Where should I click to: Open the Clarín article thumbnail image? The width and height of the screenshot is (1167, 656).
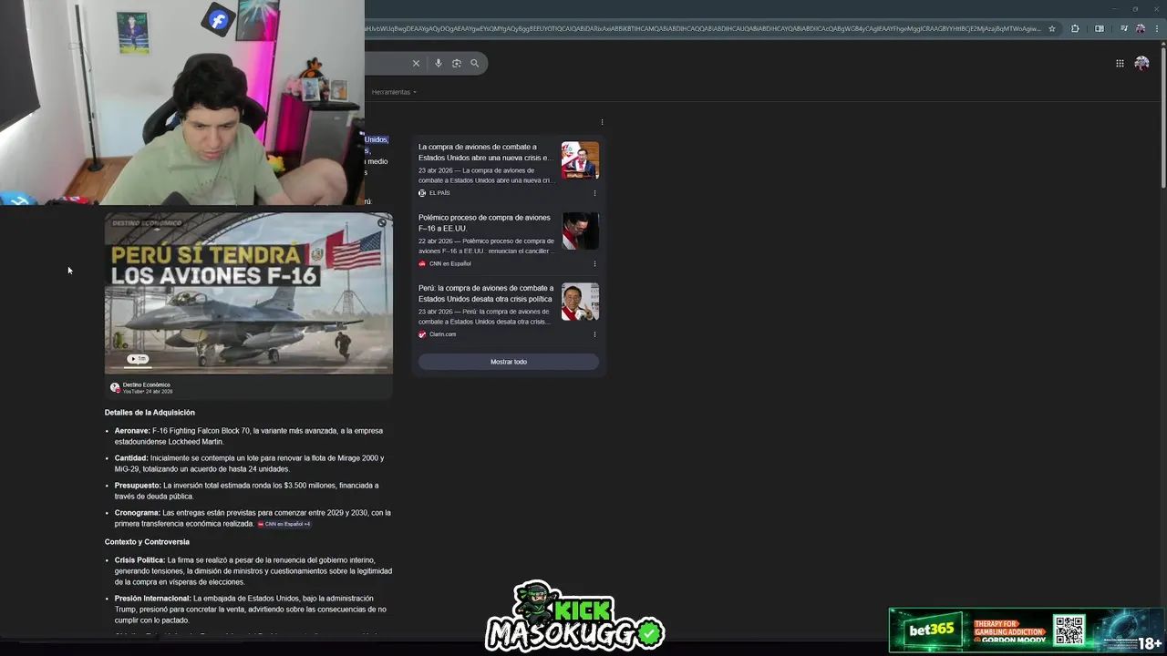click(580, 302)
